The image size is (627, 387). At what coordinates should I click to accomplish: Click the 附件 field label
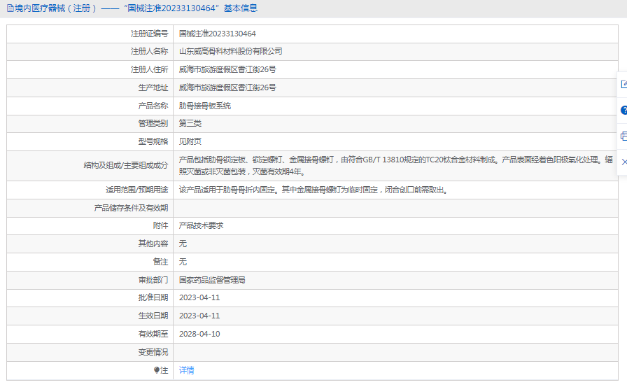pos(160,225)
